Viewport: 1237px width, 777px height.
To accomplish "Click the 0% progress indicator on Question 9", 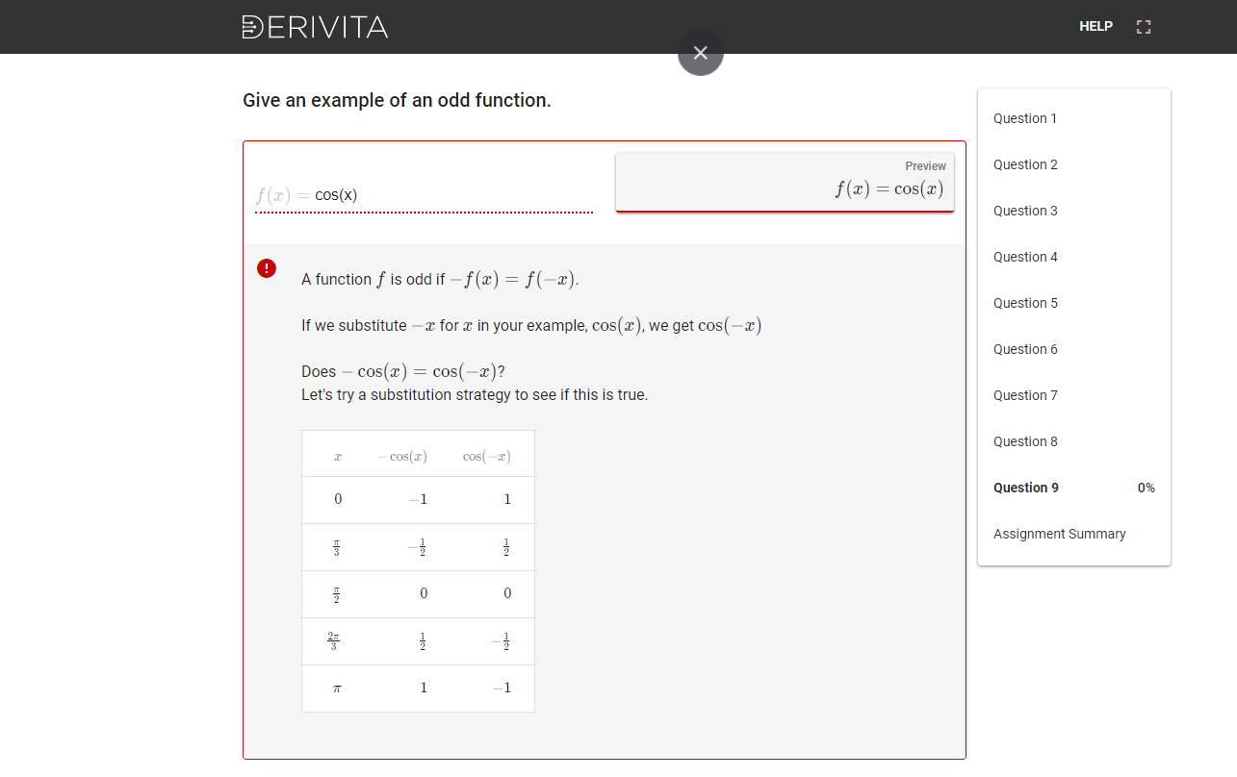I will pyautogui.click(x=1146, y=488).
